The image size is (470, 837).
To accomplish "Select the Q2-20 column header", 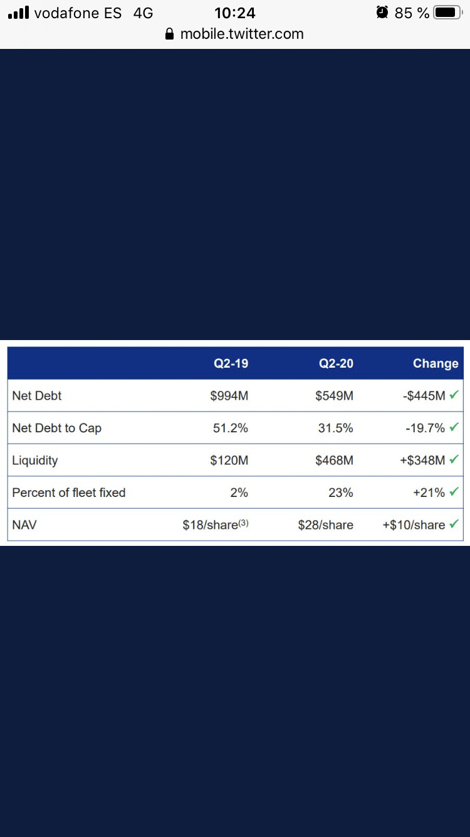I will [x=336, y=363].
